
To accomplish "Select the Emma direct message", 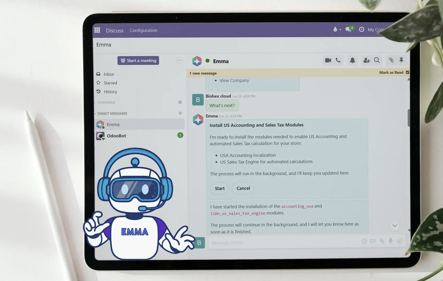I will (139, 124).
